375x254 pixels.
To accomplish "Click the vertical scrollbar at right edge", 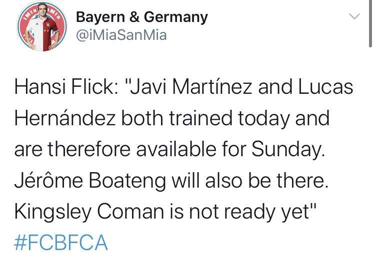I will click(370, 24).
